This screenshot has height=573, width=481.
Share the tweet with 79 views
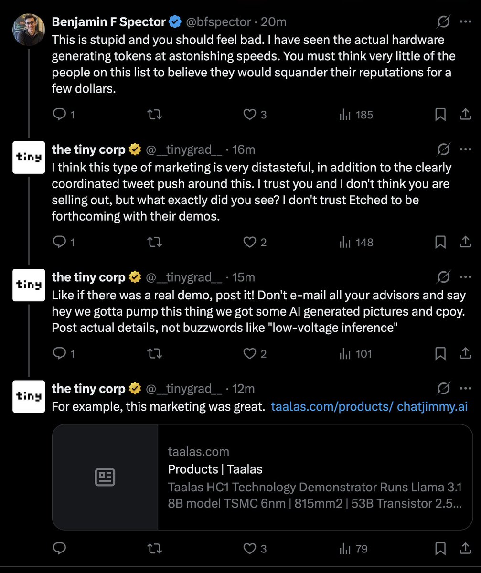click(x=465, y=549)
